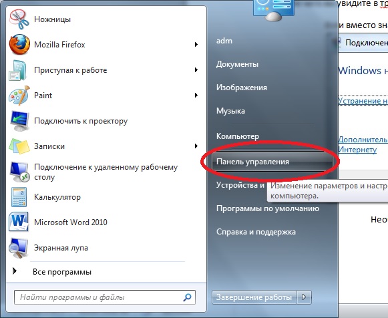Open shutdown options arrow next to Завершение работы
The image size is (388, 318).
(304, 297)
